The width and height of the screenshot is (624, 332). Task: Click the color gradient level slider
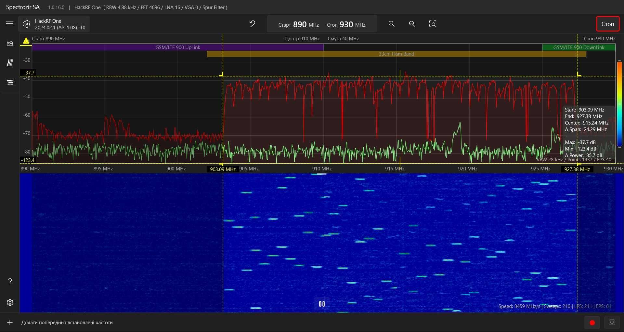click(619, 103)
